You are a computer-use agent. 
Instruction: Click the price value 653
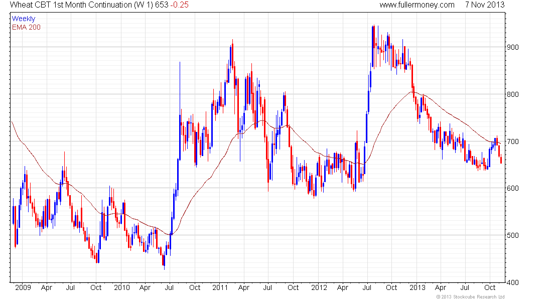(162, 5)
